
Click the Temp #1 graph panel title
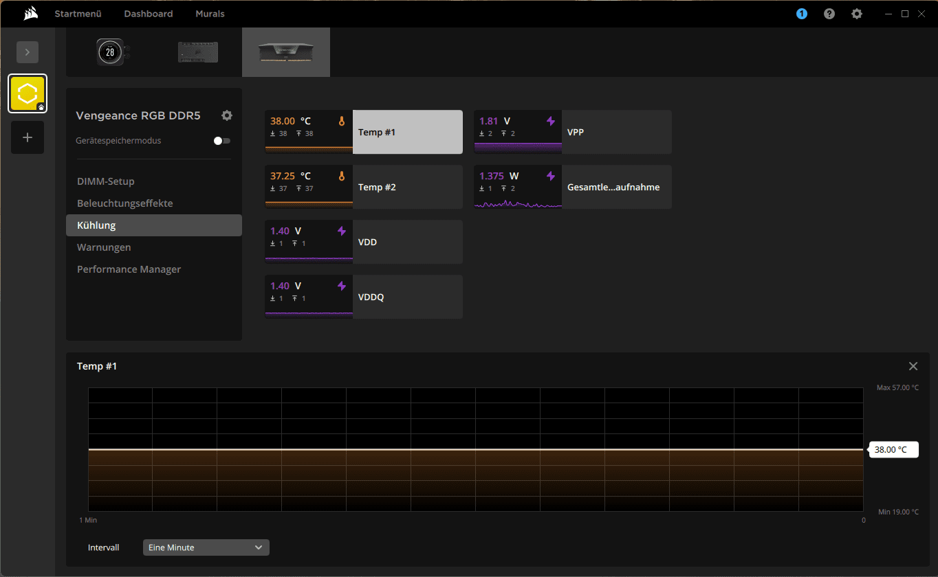click(x=97, y=366)
